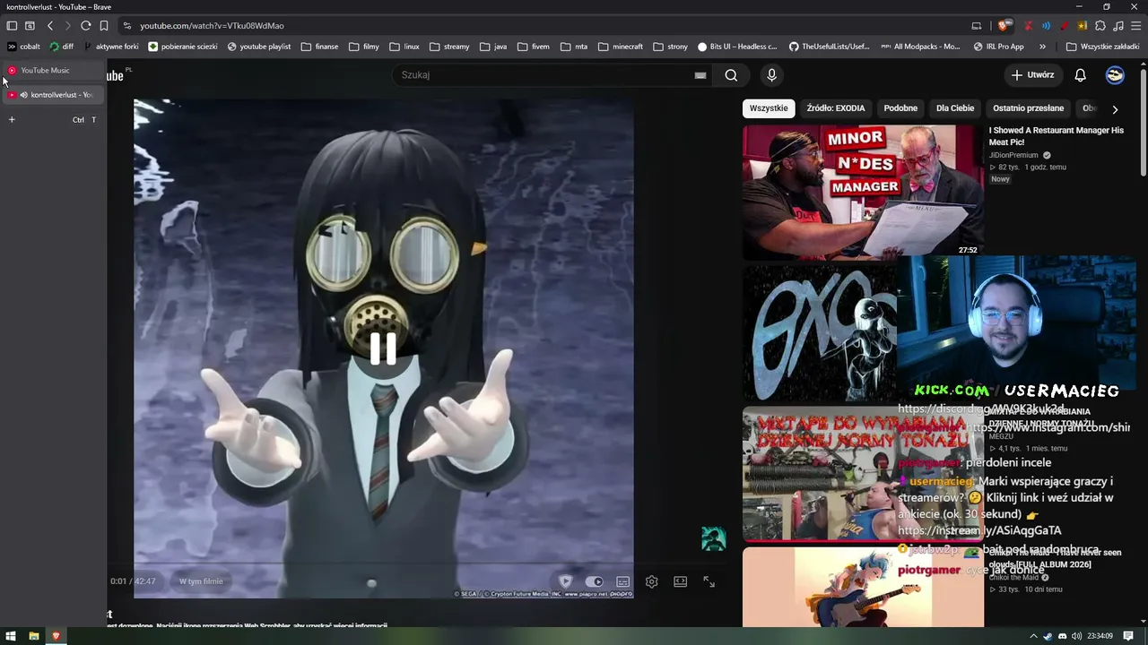Open File Explorer from the taskbar
The width and height of the screenshot is (1148, 645).
tap(34, 636)
